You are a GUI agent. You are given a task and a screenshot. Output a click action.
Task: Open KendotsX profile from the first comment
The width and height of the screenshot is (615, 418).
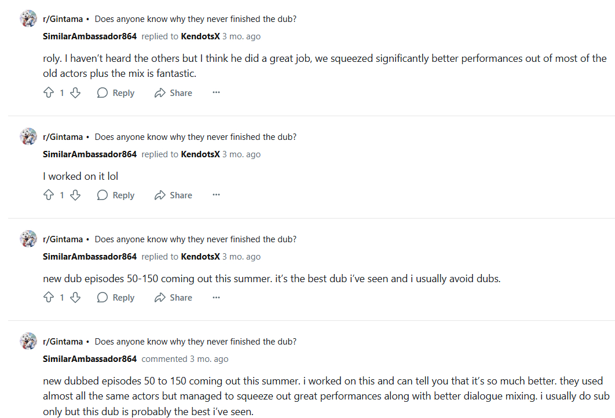click(200, 36)
